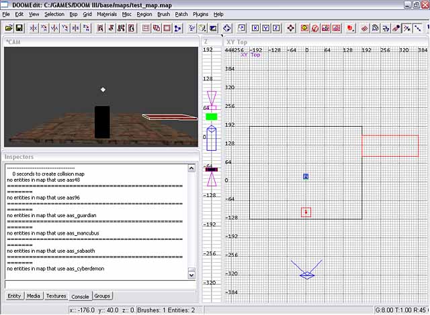430x315 pixels.
Task: Toggle the pressed-in diagonal line tool
Action: tap(417, 28)
